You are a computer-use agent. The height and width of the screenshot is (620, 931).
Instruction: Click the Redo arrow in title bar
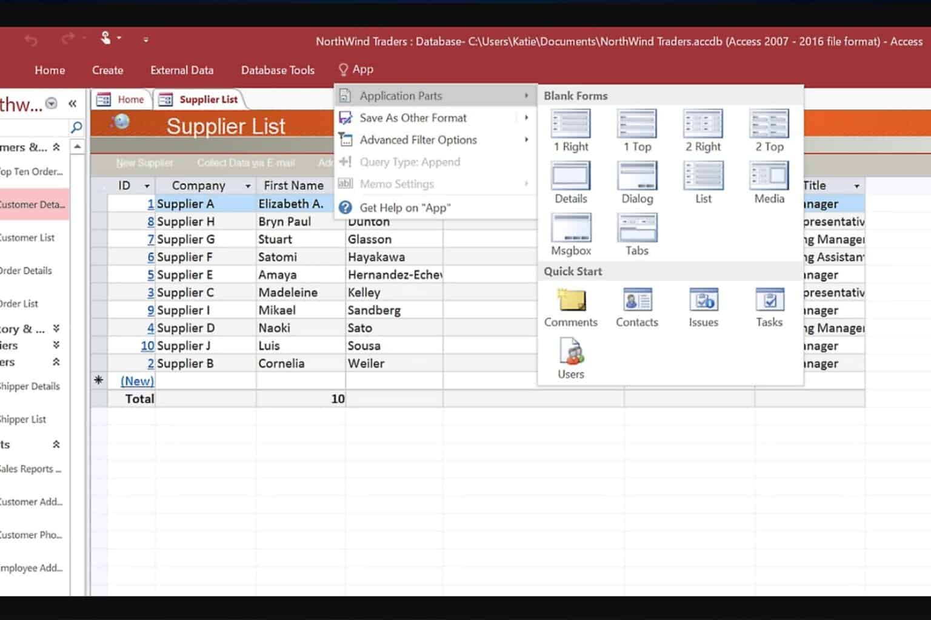(67, 39)
